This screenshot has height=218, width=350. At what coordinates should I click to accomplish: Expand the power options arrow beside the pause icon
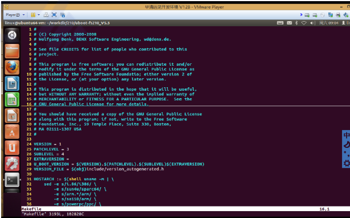click(38, 15)
